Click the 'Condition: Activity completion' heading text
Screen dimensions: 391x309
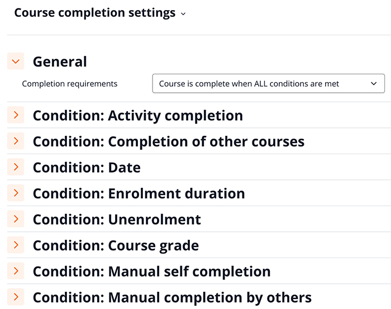coord(137,116)
